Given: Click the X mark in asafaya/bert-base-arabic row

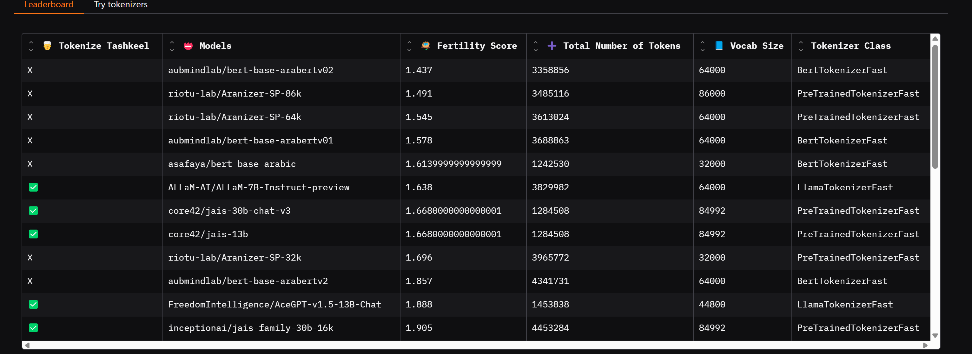Looking at the screenshot, I should click(x=30, y=164).
